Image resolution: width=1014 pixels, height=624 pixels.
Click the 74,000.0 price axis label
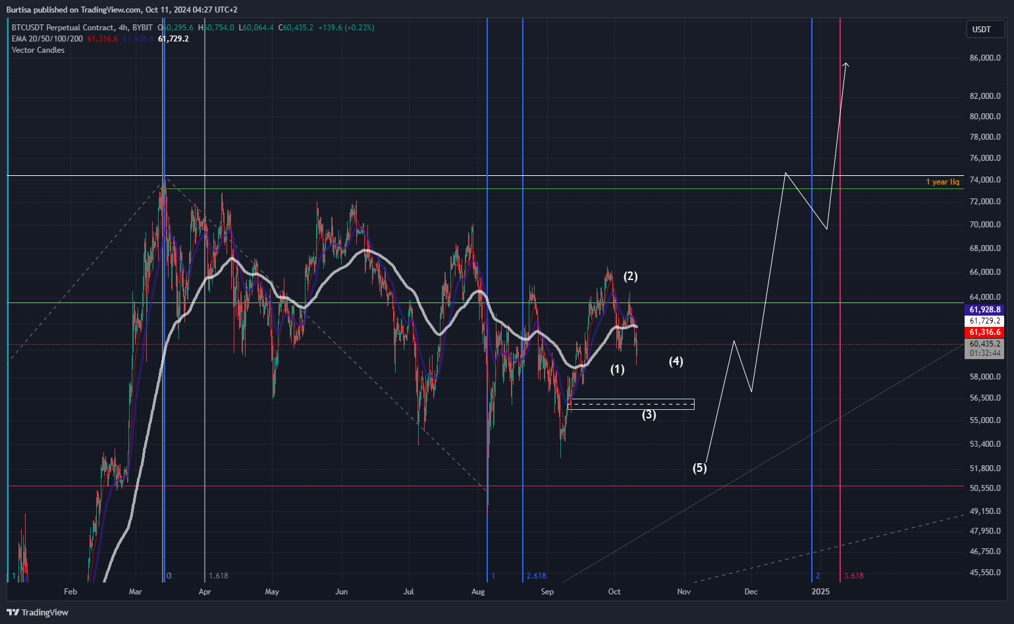coord(985,180)
